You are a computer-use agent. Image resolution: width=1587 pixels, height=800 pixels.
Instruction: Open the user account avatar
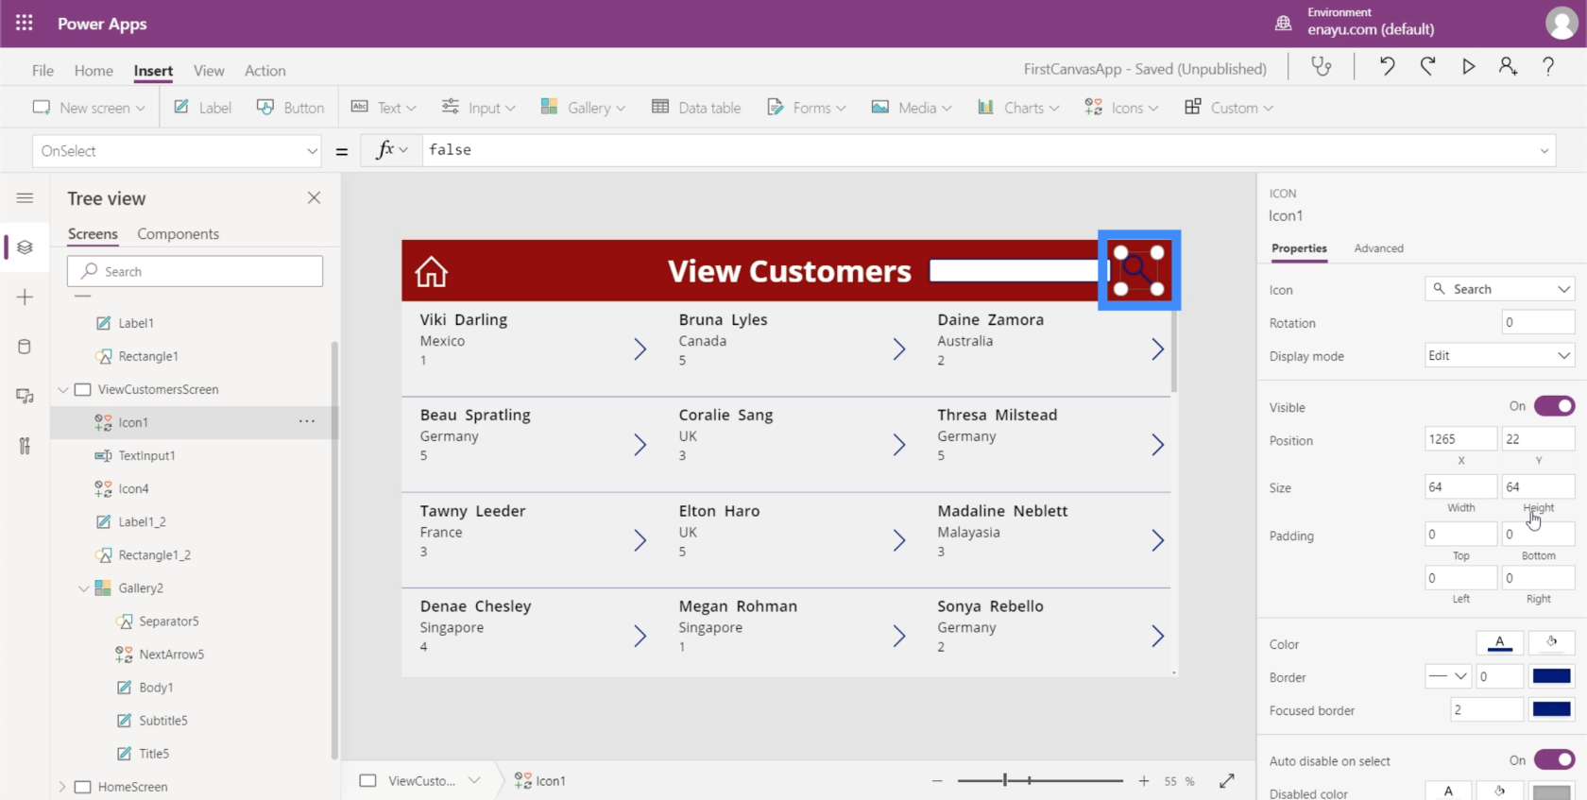tap(1561, 23)
